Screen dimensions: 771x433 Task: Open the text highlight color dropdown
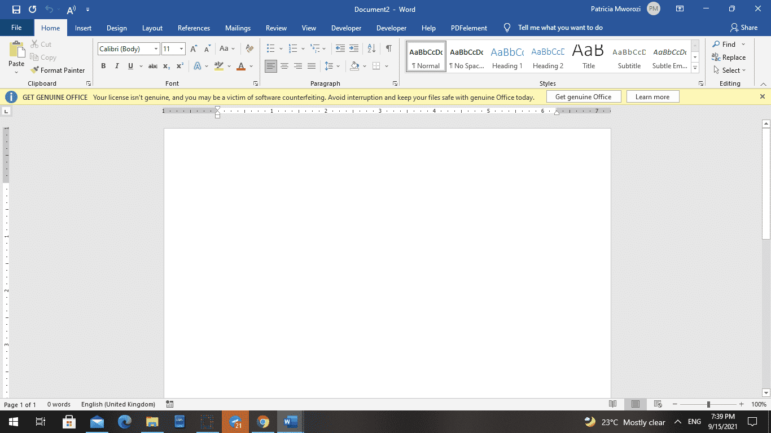pos(228,66)
